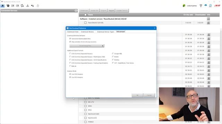222x124 pixels.
Task: Switch to the Download Venue Types tab
Action: (x=105, y=32)
